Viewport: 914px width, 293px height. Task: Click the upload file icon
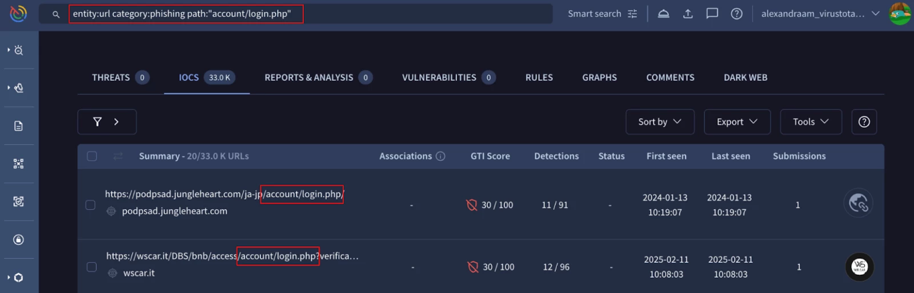pyautogui.click(x=688, y=14)
